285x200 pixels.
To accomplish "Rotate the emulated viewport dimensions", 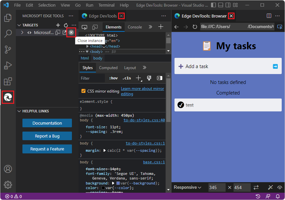I will click(256, 187).
